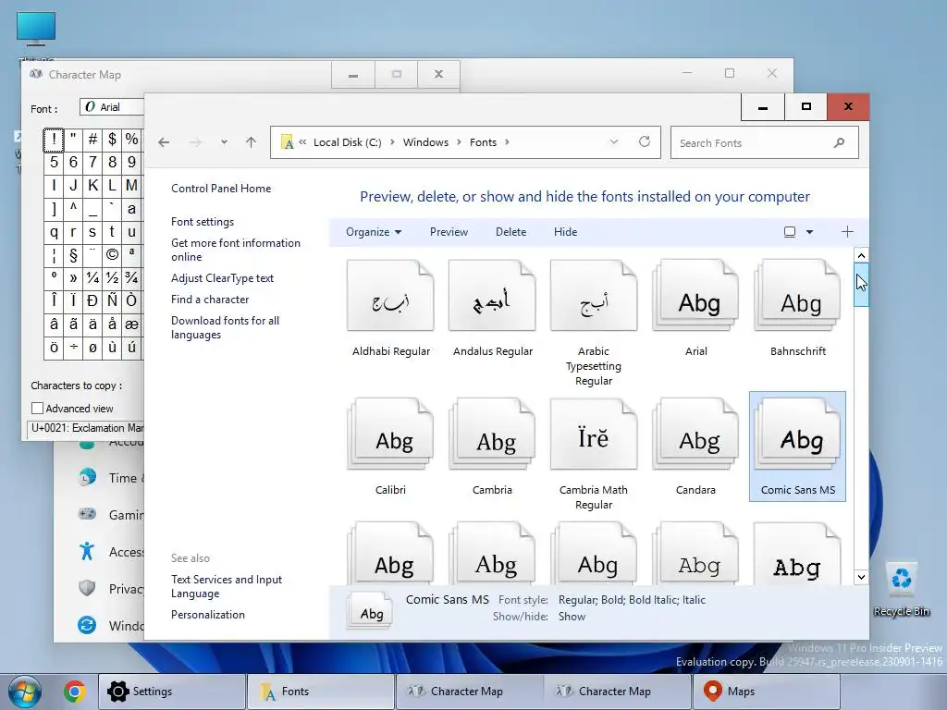Select the Cambria Math Regular font icon

594,435
